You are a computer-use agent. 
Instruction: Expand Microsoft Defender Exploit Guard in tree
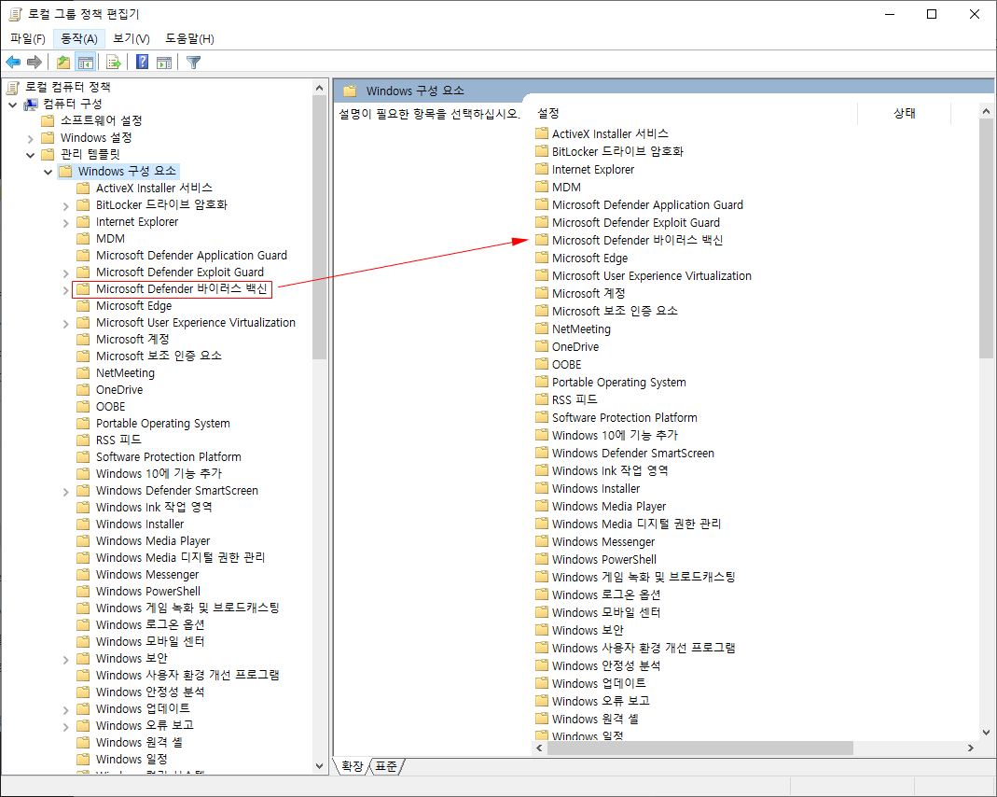(x=66, y=273)
